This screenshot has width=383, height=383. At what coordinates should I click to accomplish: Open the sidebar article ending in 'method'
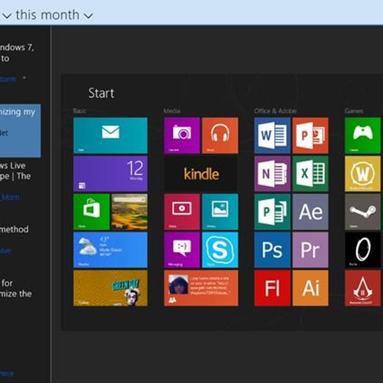tap(14, 229)
